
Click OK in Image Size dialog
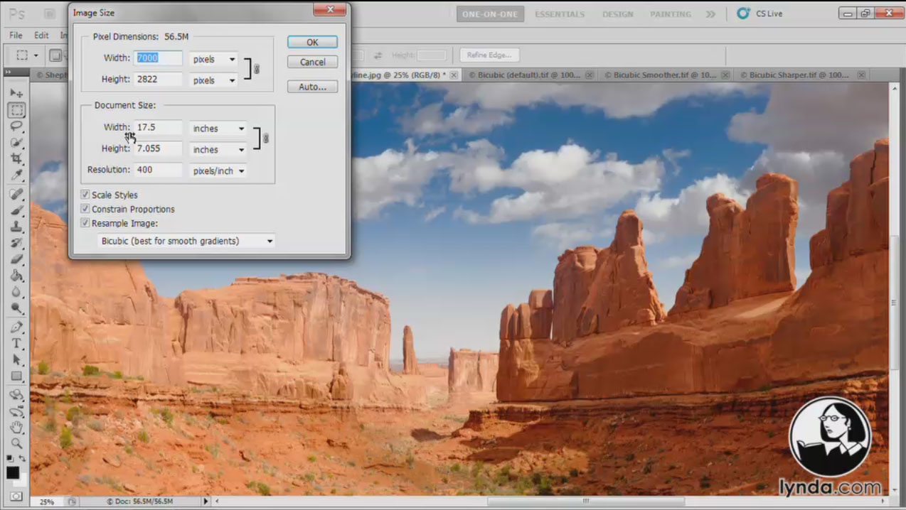(312, 43)
